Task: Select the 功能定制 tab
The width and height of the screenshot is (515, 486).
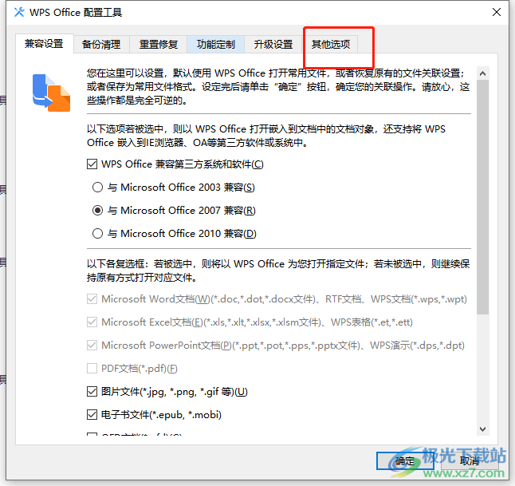Action: (215, 45)
